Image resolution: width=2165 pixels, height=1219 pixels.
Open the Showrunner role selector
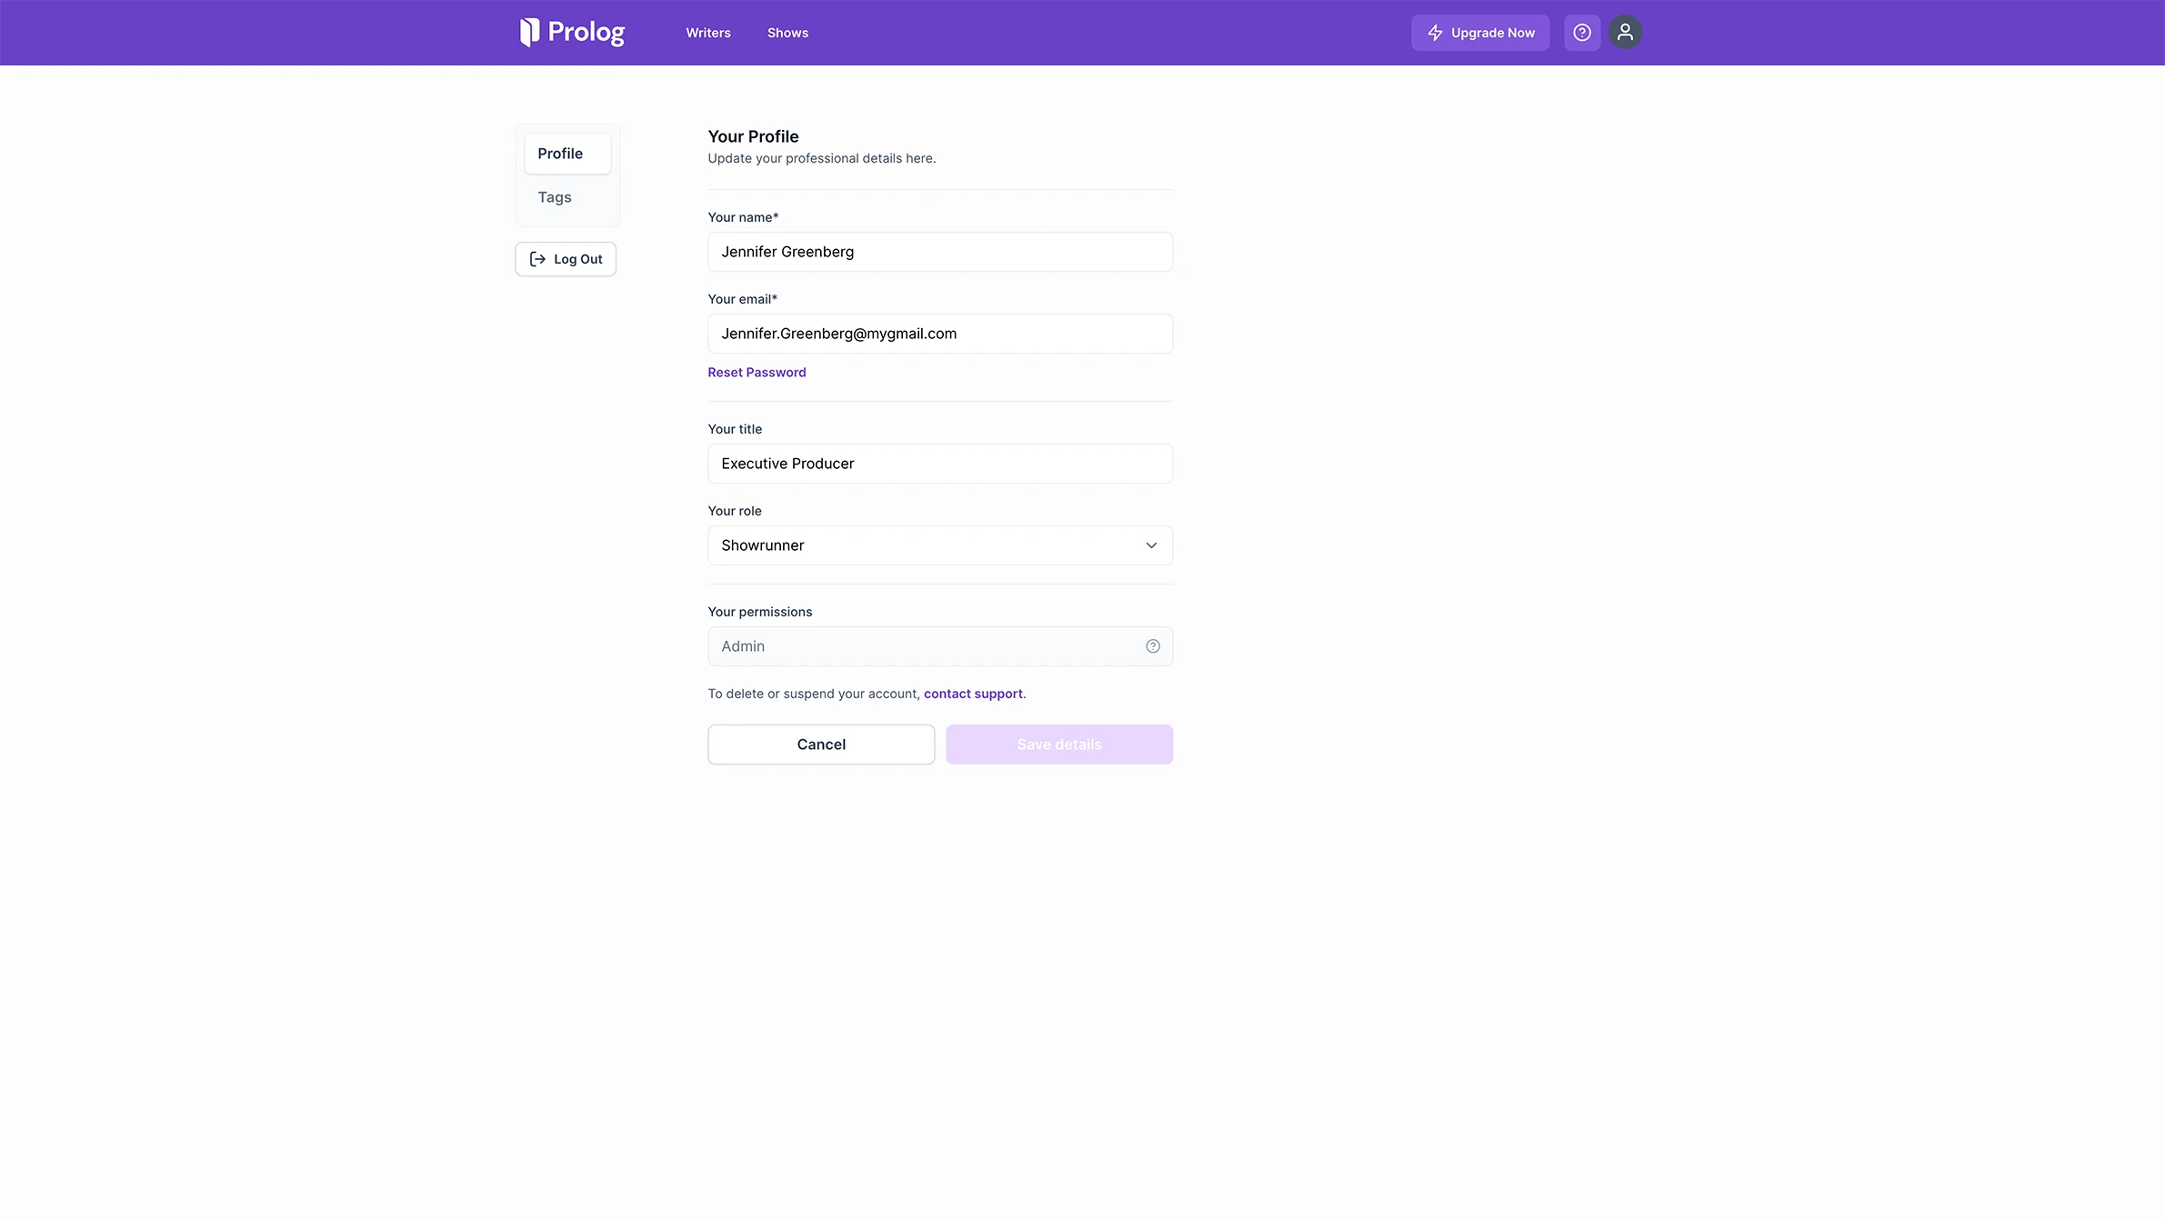[918, 545]
